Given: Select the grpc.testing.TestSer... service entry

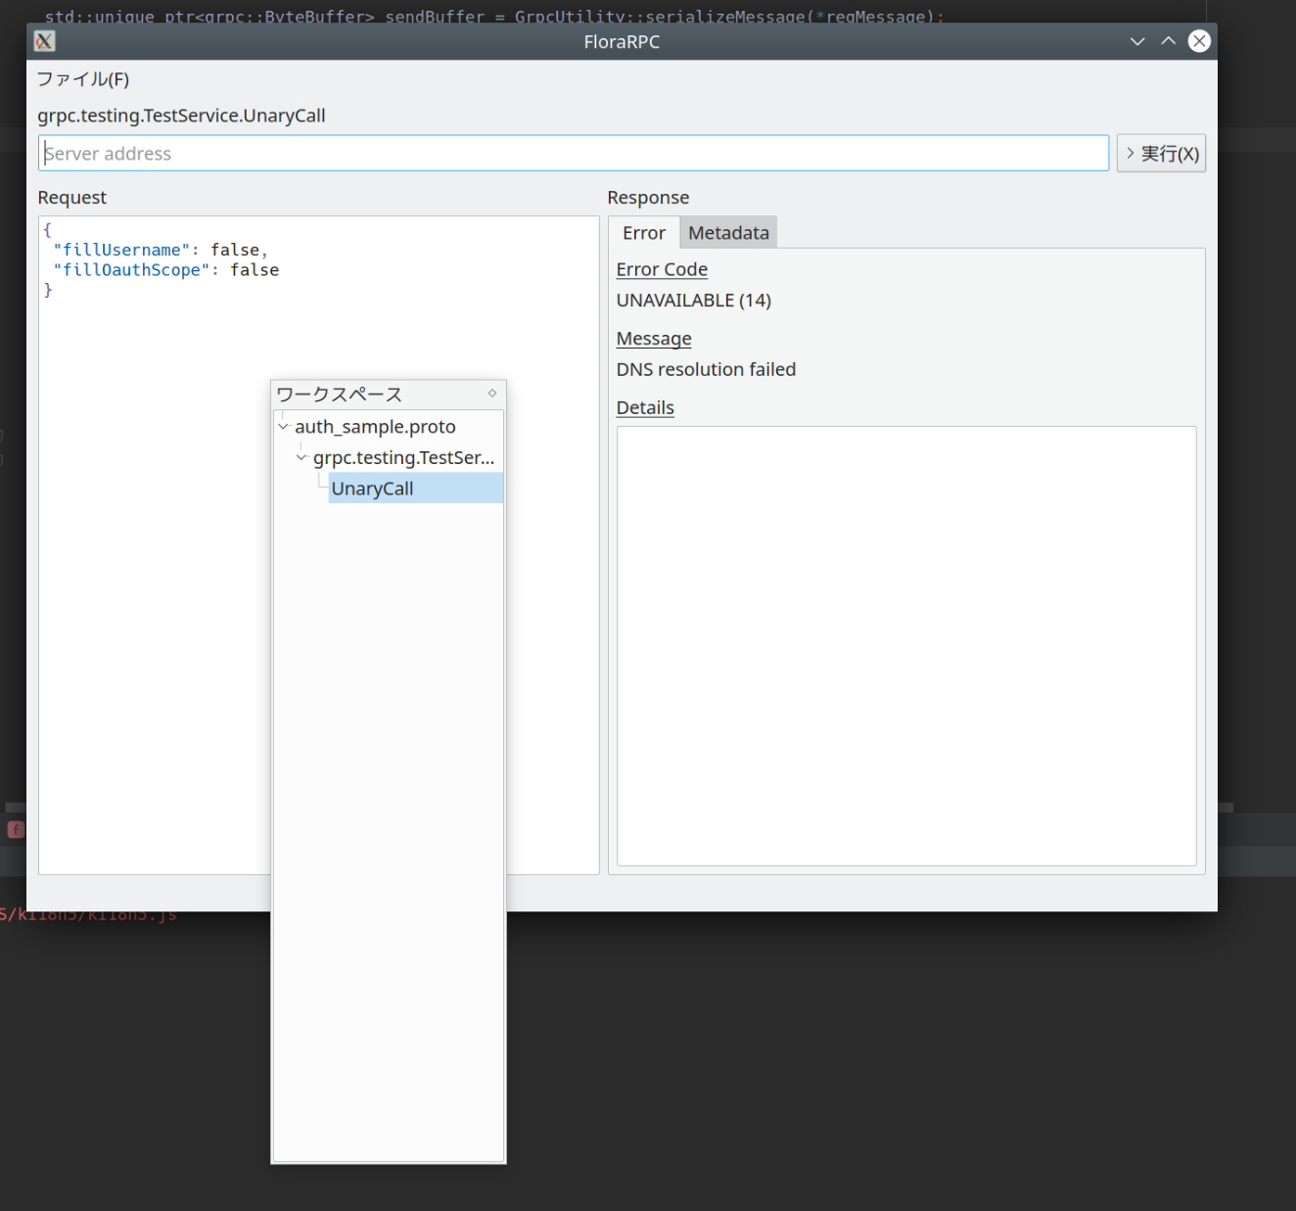Looking at the screenshot, I should [x=403, y=457].
